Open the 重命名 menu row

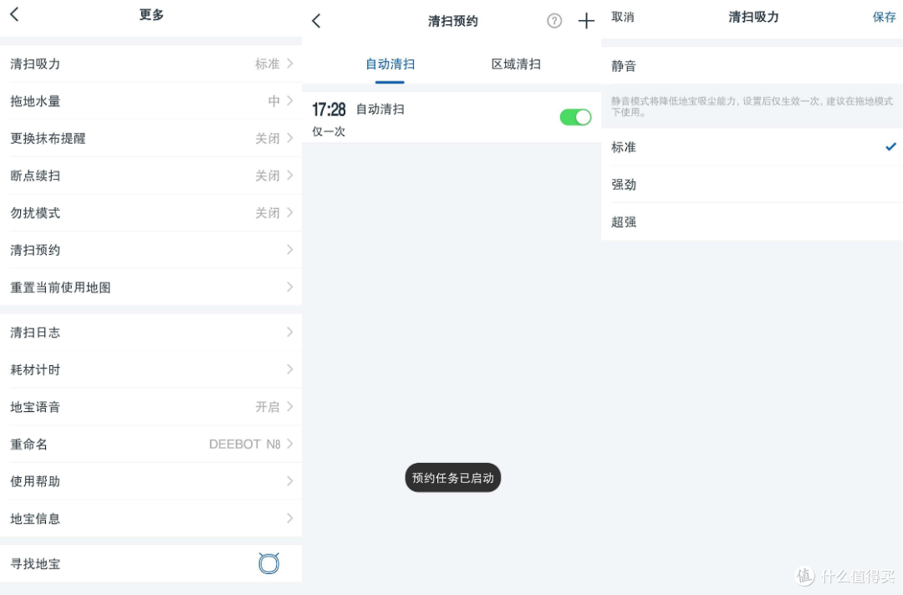pos(150,445)
